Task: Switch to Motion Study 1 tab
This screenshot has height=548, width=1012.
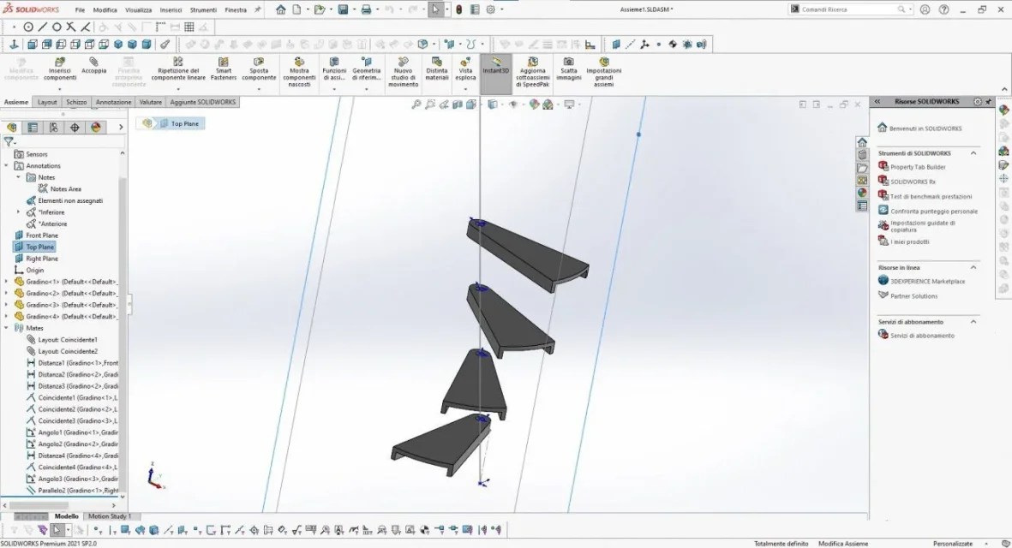Action: tap(109, 516)
